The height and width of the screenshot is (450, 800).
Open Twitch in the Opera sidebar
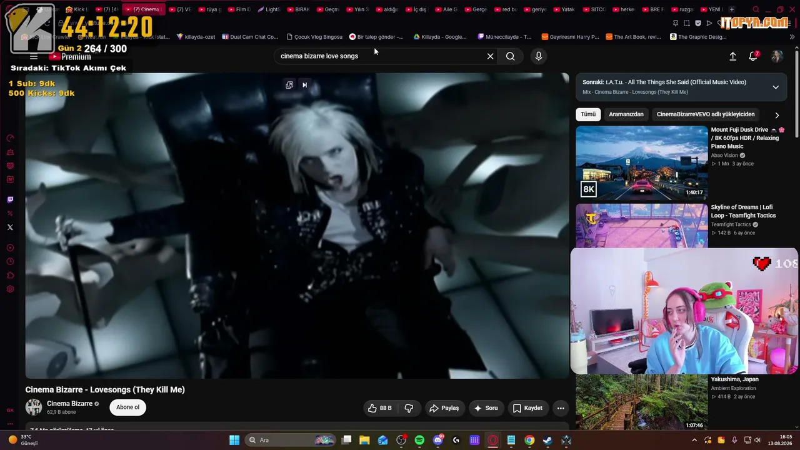(10, 200)
